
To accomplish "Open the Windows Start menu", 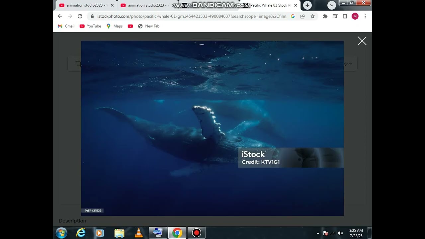I will [x=61, y=233].
